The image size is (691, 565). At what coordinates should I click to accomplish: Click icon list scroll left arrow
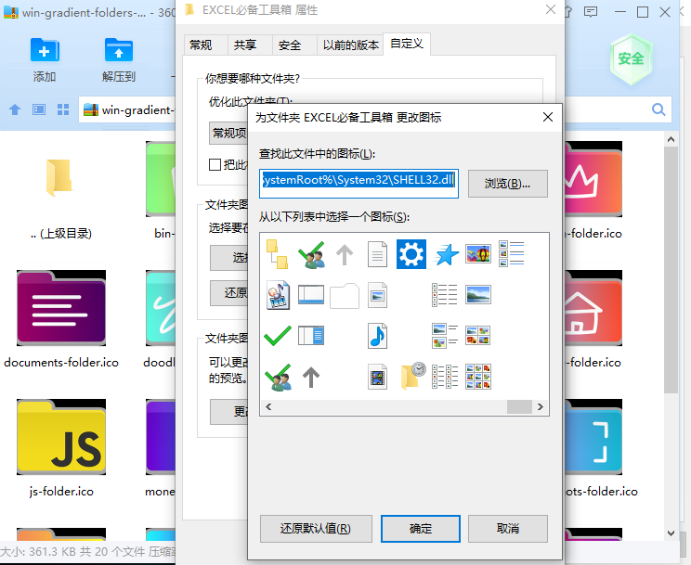[268, 407]
